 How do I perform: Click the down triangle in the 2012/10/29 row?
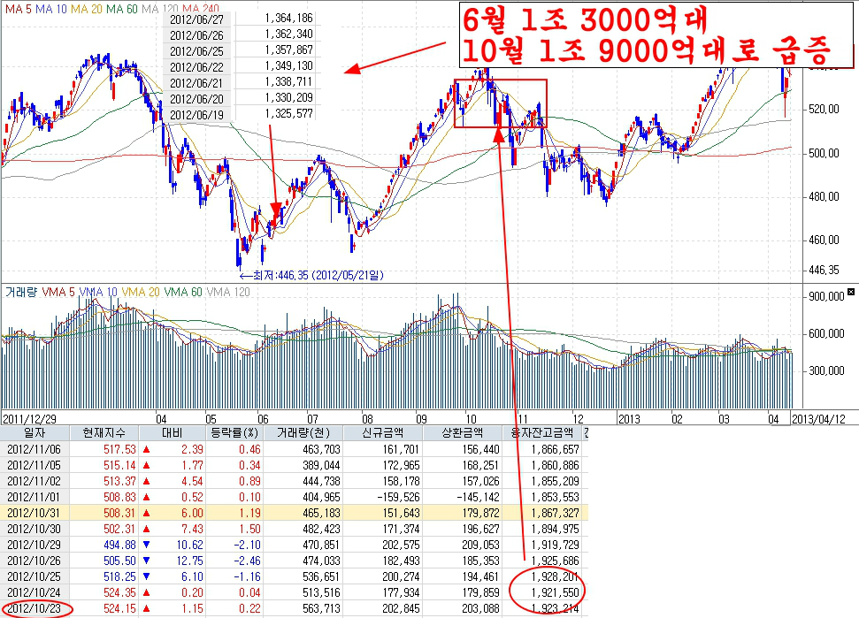146,545
